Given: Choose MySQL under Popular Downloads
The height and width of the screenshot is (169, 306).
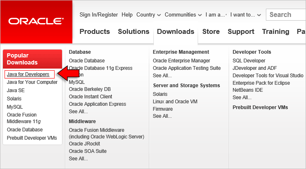Looking at the screenshot, I should click(14, 107).
